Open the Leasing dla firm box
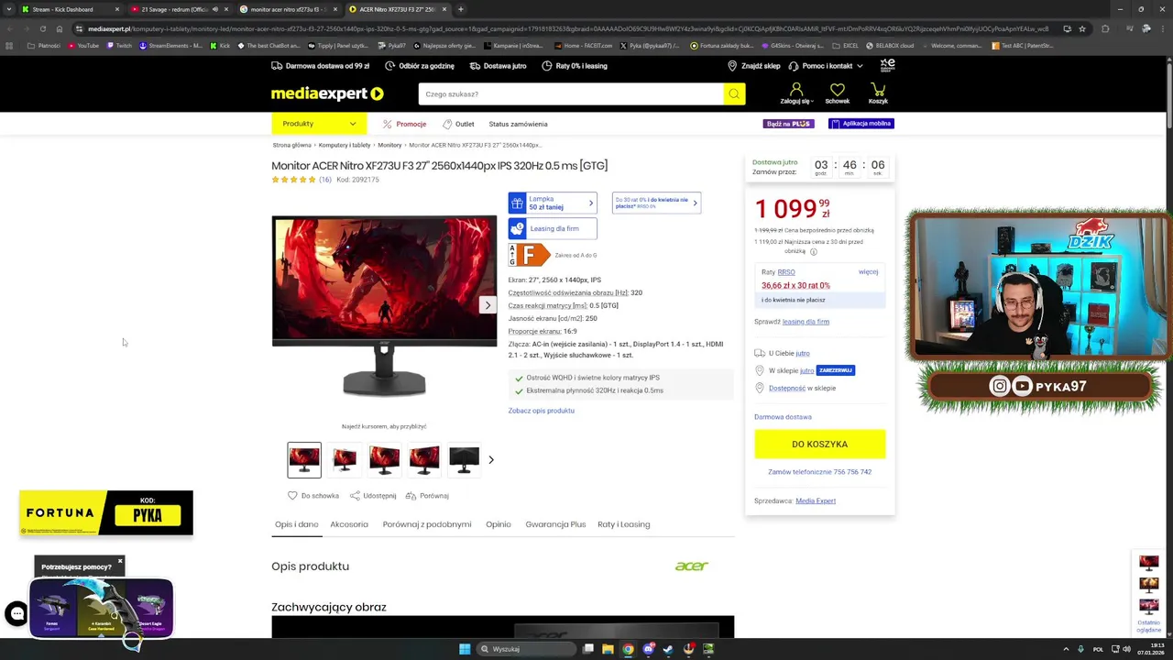The image size is (1173, 660). click(x=553, y=228)
